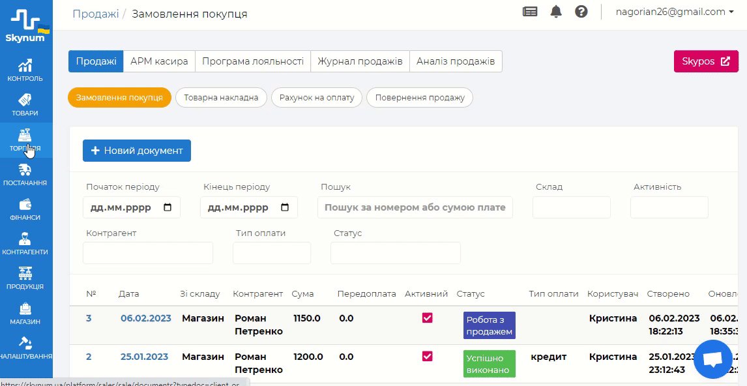Open the Skynum logo home link

pos(27,26)
